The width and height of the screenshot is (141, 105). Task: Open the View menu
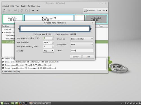tap(17, 6)
